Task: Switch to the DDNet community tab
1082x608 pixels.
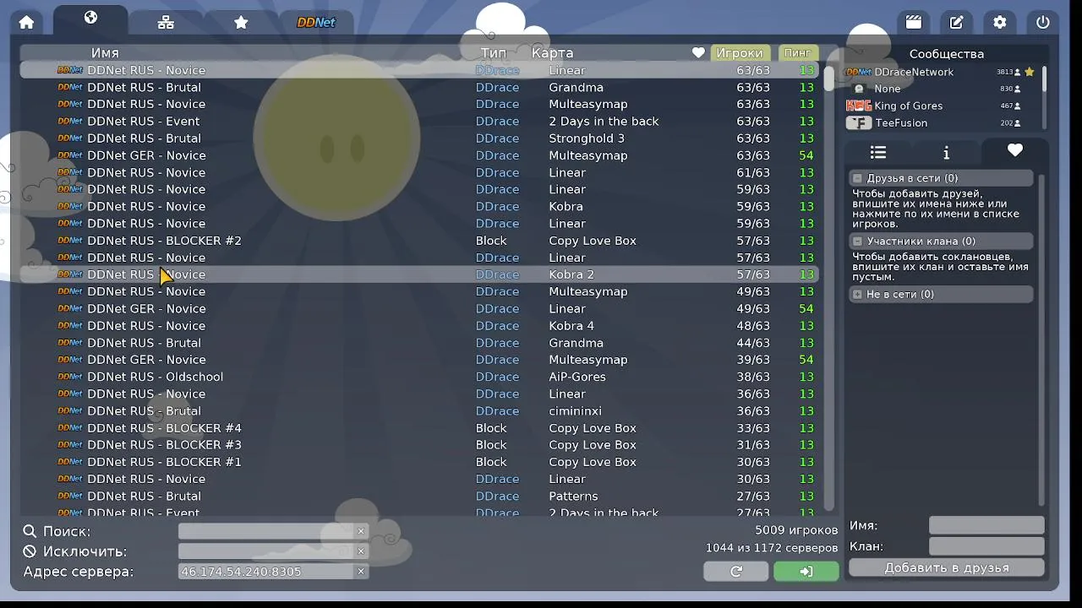Action: coord(316,23)
